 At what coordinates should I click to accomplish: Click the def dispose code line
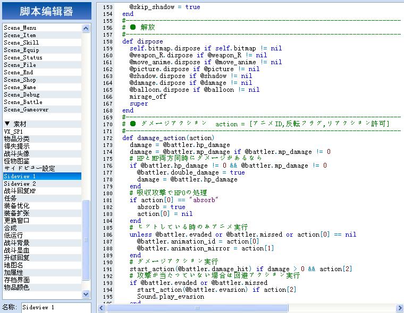pyautogui.click(x=143, y=41)
